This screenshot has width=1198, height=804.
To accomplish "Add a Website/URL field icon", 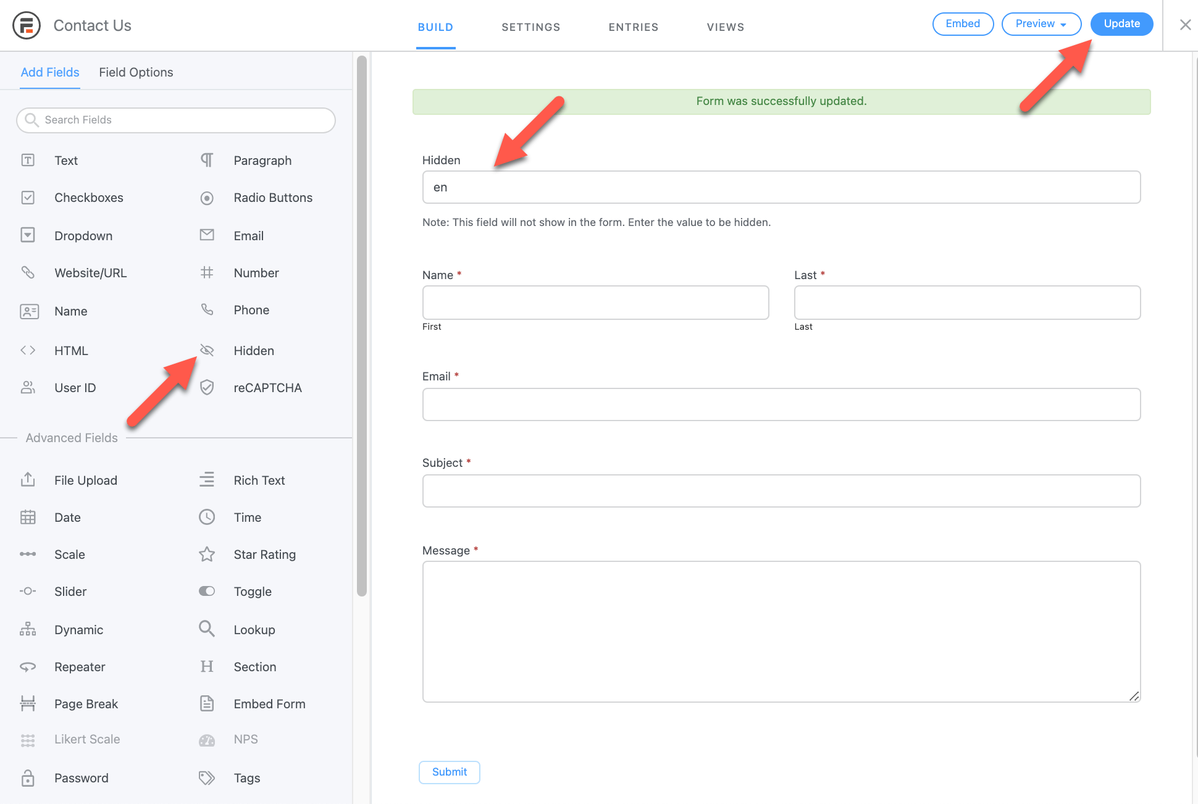I will [x=28, y=272].
